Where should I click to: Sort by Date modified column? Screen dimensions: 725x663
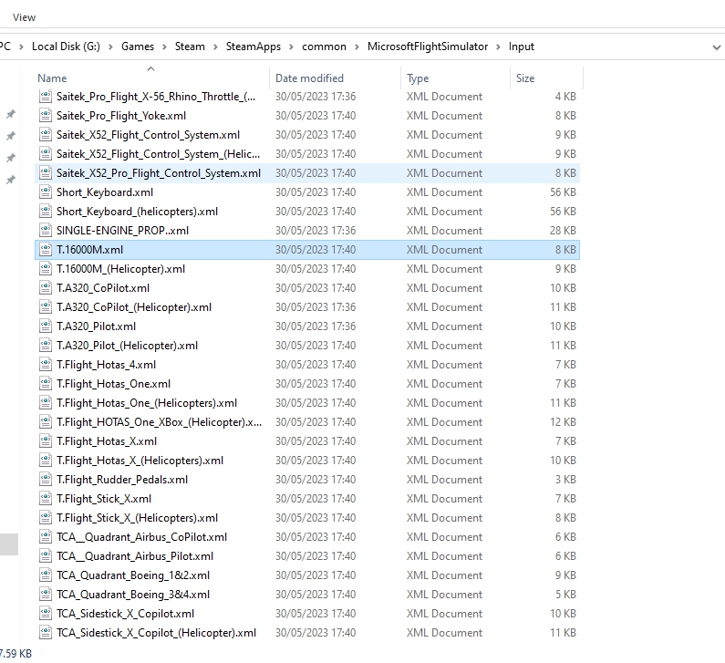click(x=309, y=78)
